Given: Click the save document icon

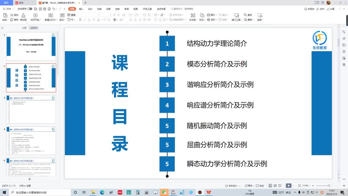Looking at the screenshot, I should (x=36, y=9).
